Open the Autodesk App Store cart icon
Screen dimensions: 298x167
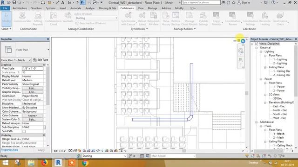266,2
